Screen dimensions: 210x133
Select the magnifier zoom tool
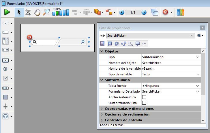[46, 12]
